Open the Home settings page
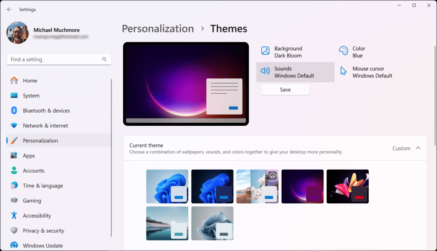The width and height of the screenshot is (437, 251). pyautogui.click(x=59, y=81)
